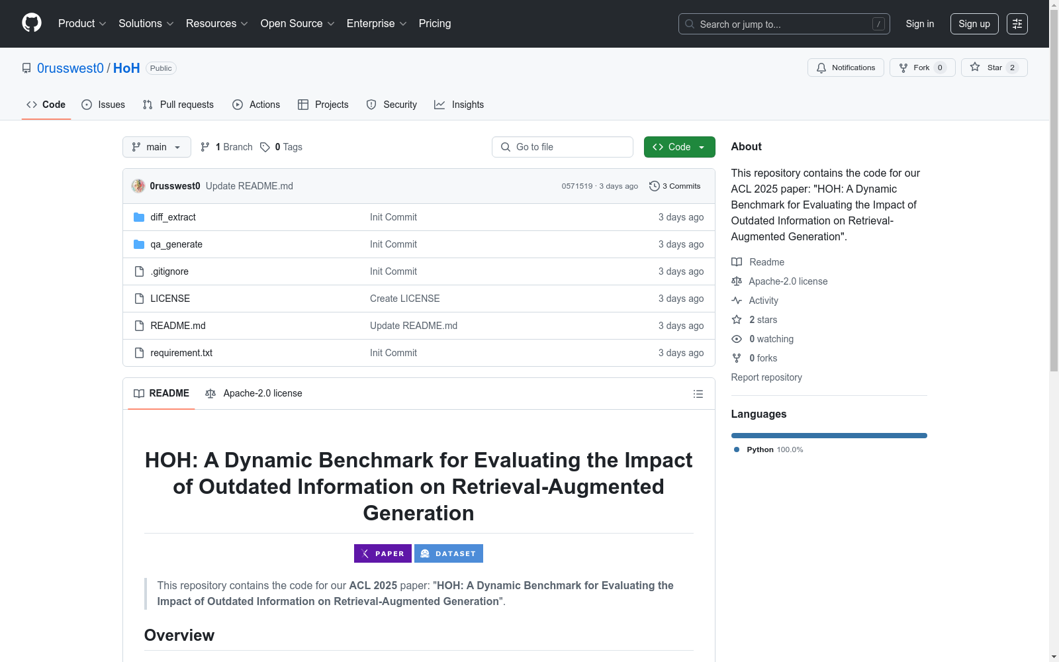Image resolution: width=1059 pixels, height=662 pixels.
Task: Click 0russwest0 avatar in commit row
Action: (x=138, y=186)
